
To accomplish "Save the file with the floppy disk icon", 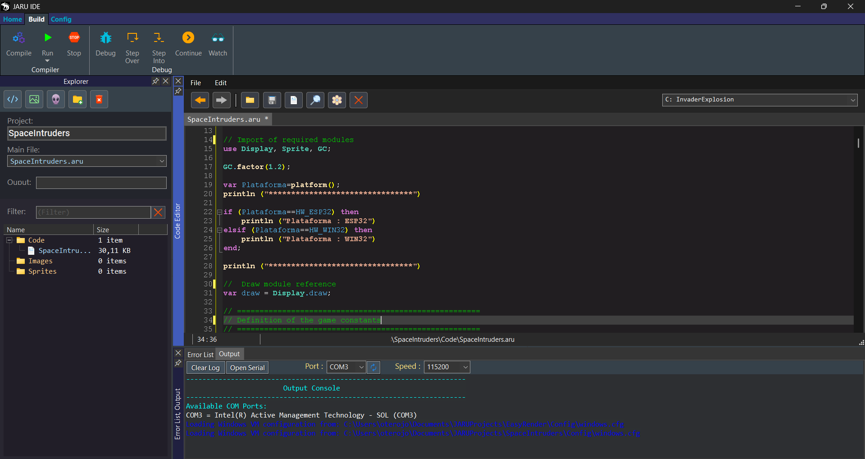I will (272, 100).
